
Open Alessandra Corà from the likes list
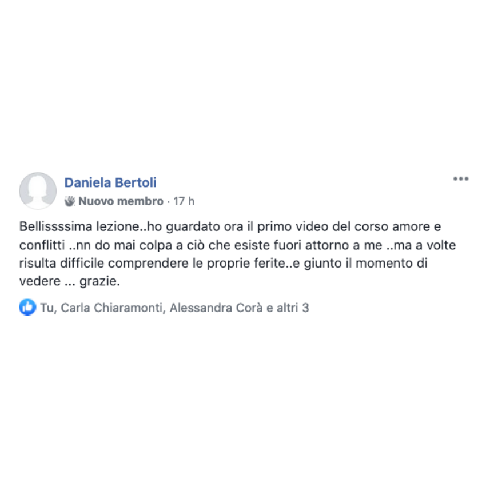point(216,308)
